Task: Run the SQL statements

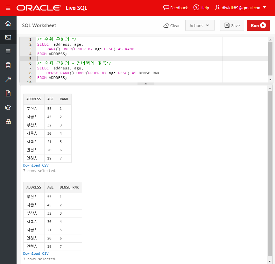Action: click(x=258, y=25)
